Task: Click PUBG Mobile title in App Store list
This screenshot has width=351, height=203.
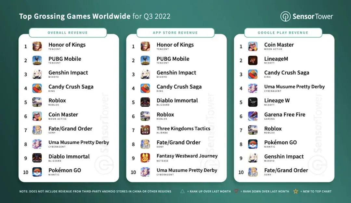Action: 173,59
